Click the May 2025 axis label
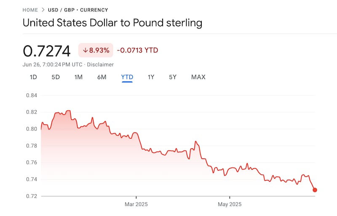 230,205
